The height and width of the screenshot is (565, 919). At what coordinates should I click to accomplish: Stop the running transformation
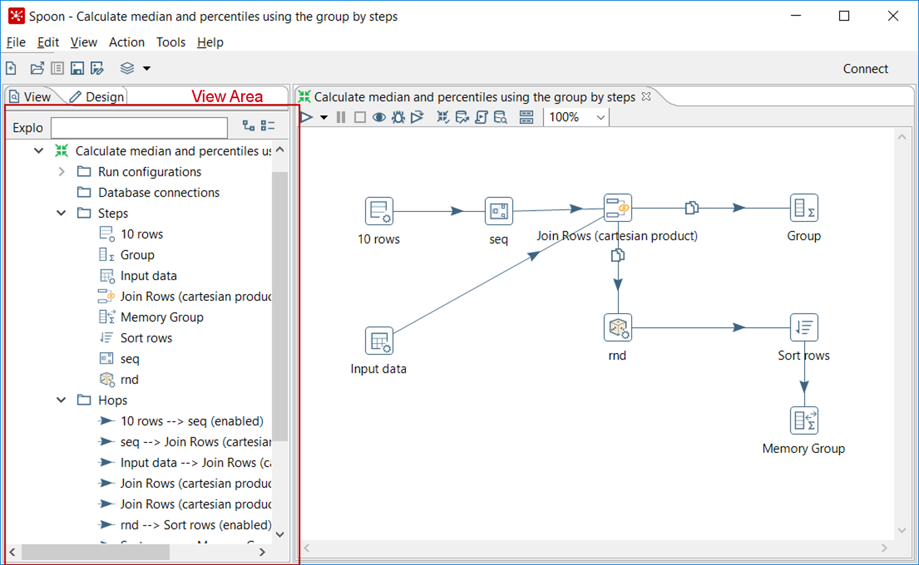point(360,117)
